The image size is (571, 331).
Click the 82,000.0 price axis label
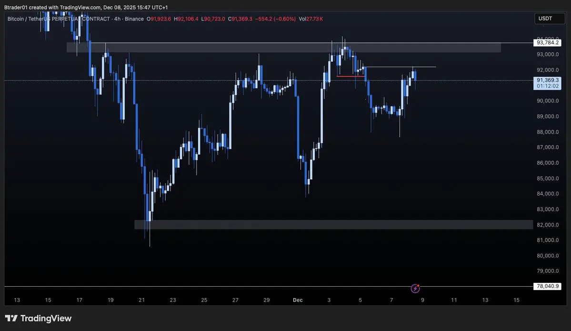coord(547,225)
